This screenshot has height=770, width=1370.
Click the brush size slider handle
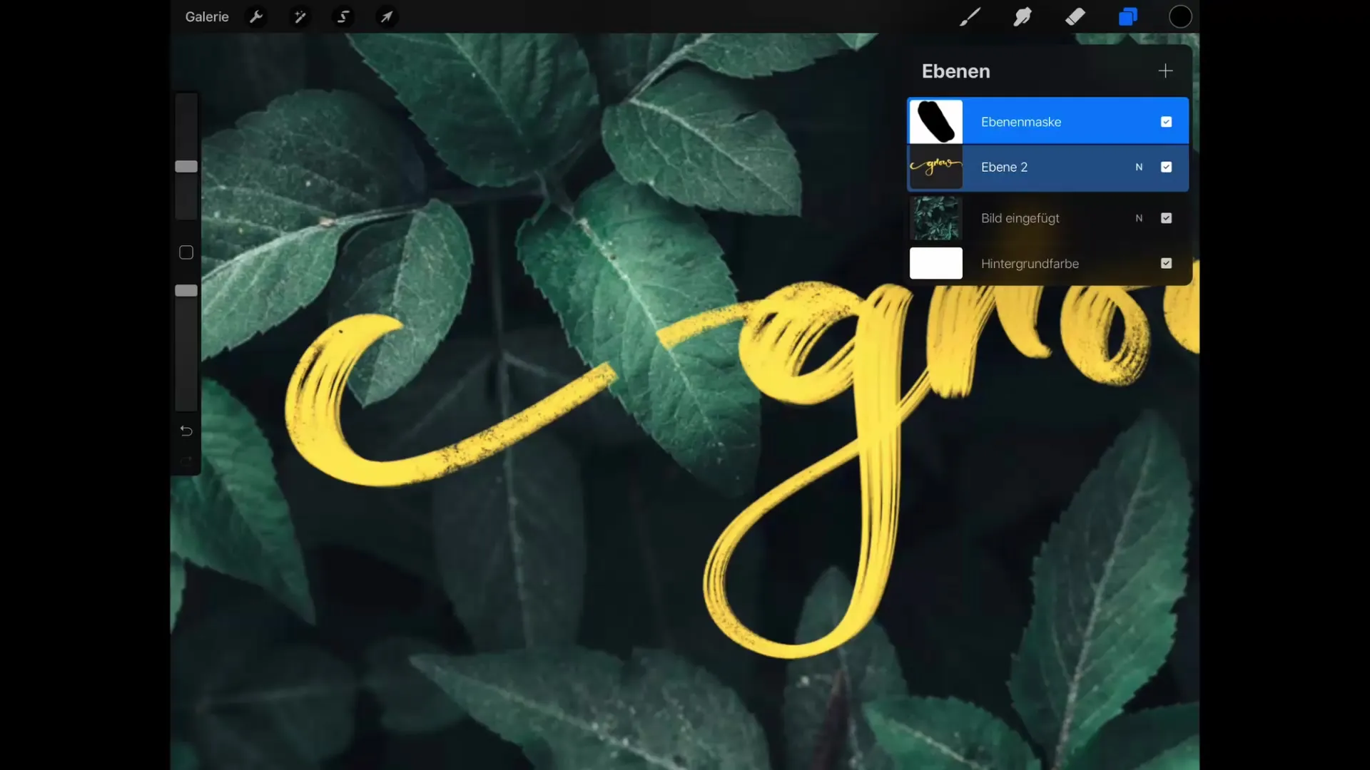[x=186, y=166]
